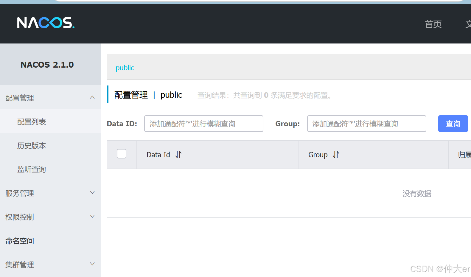
Task: Open 监听查询 in the sidebar
Action: [x=50, y=169]
